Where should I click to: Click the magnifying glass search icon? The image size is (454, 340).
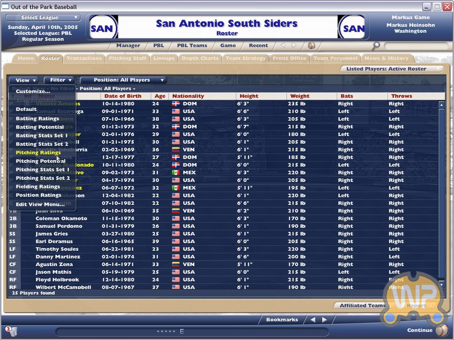pyautogui.click(x=376, y=45)
